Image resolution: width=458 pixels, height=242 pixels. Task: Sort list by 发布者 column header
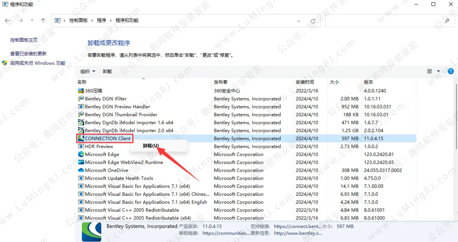point(221,82)
